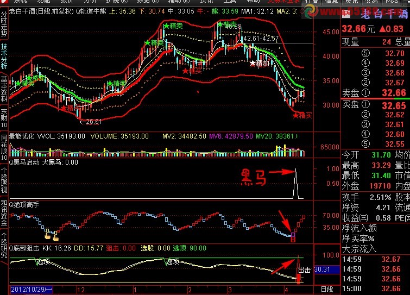This screenshot has height=295, width=410.
Task: Click the MA1: 32.12 value
Action: 257,11
